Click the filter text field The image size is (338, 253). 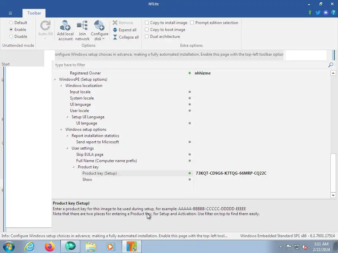point(190,65)
